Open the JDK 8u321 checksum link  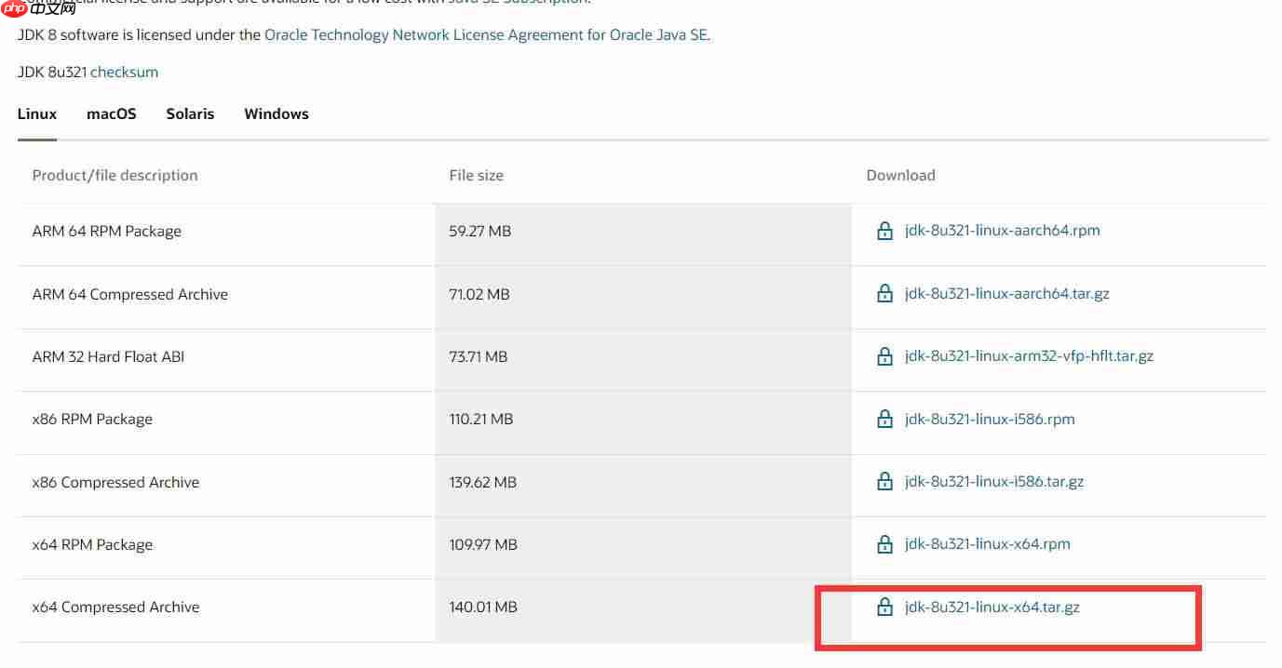coord(124,73)
